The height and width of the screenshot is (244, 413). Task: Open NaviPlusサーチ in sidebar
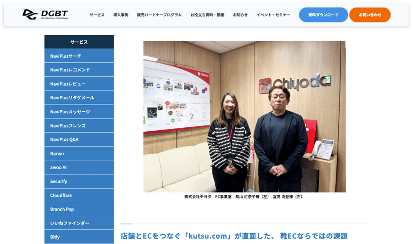pos(79,56)
